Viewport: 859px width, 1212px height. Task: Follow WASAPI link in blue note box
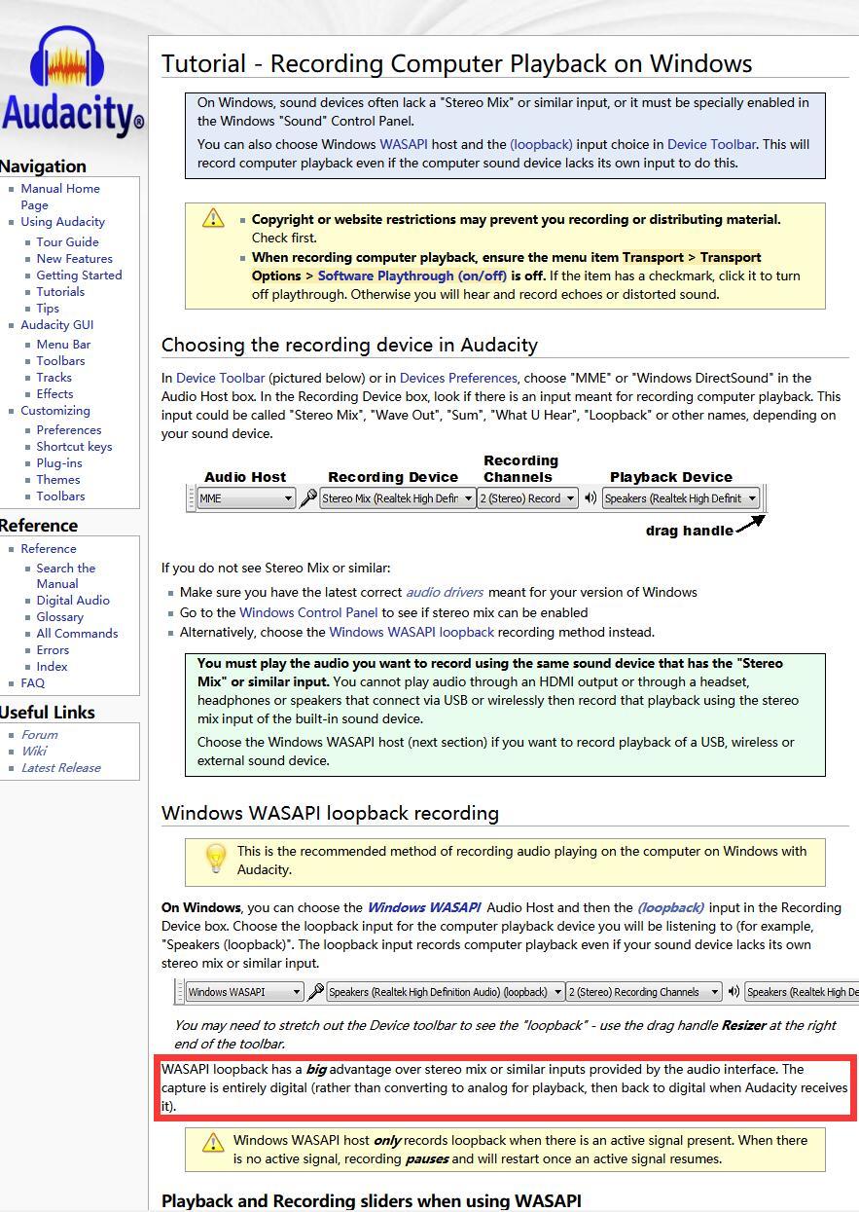(x=404, y=144)
